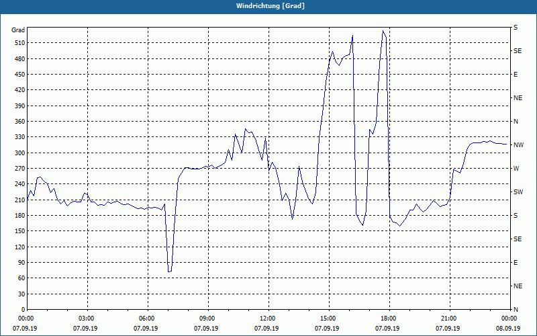Click the N compass label at the 0 baseline

(x=516, y=310)
